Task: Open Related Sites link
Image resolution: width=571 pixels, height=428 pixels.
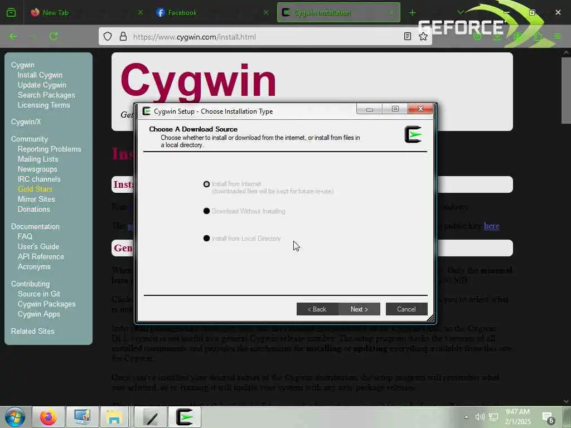Action: point(33,331)
